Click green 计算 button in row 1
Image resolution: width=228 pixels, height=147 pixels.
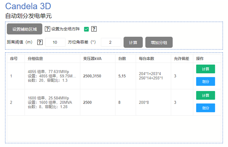205,69
